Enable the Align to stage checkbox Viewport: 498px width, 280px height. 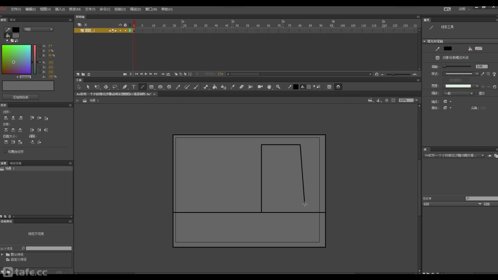5,152
